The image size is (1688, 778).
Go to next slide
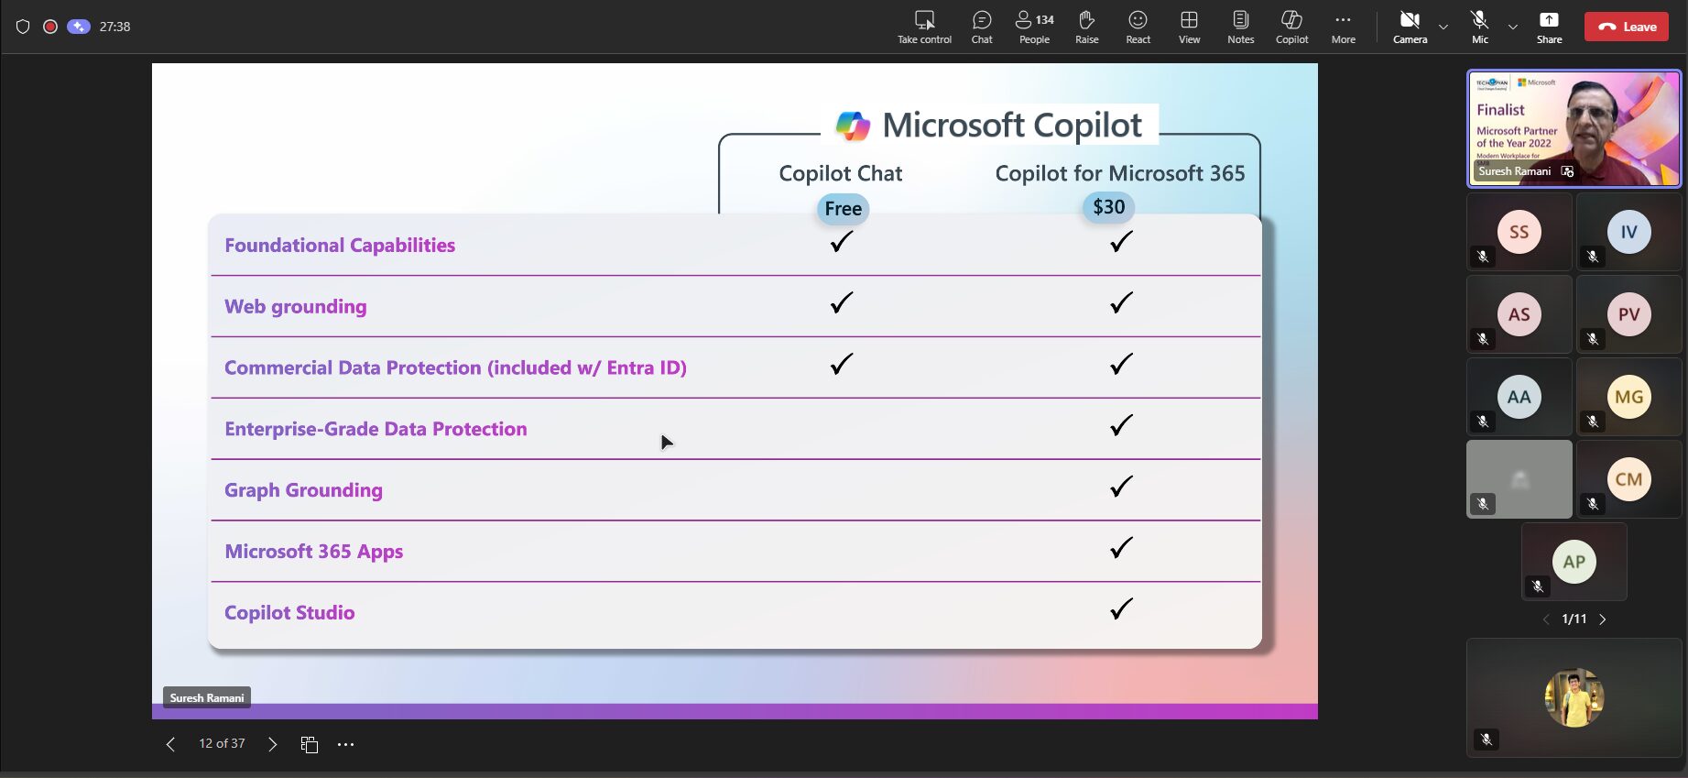[x=272, y=744]
